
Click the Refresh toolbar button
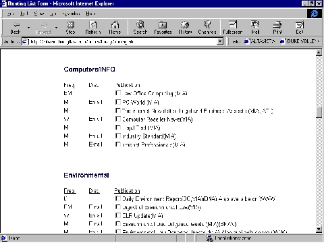[93, 28]
